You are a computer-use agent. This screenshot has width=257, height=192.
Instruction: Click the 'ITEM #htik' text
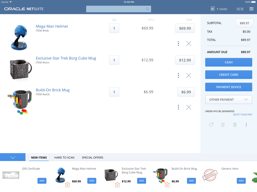(x=42, y=31)
